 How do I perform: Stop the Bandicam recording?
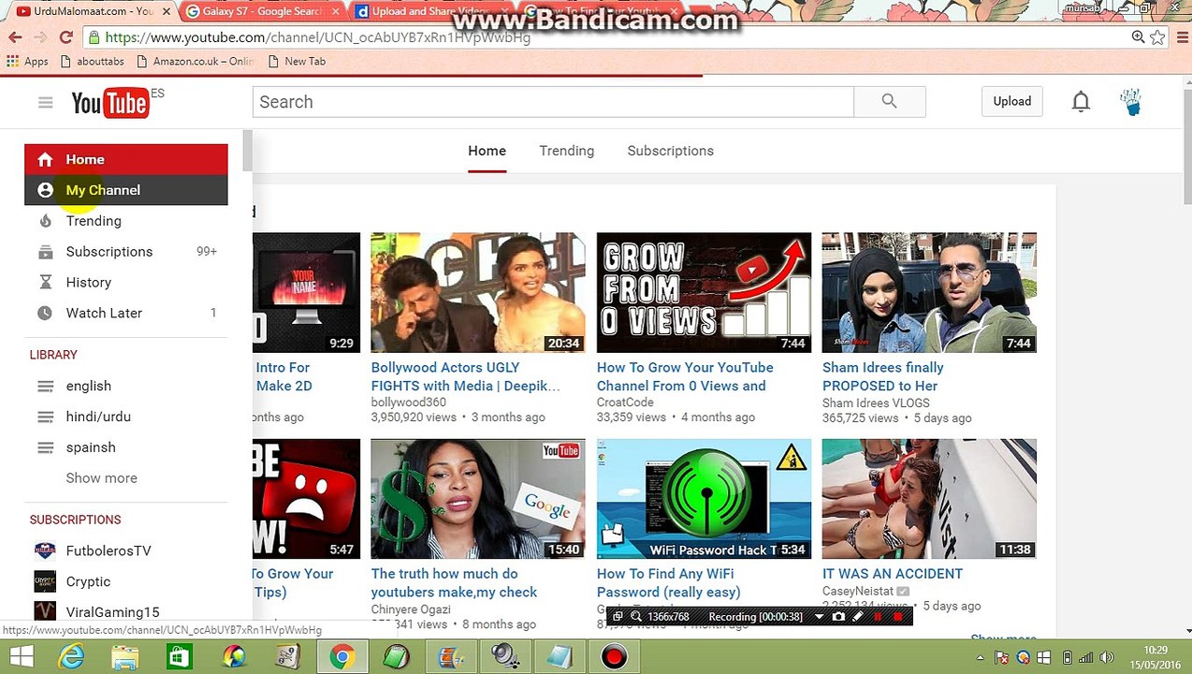(898, 616)
